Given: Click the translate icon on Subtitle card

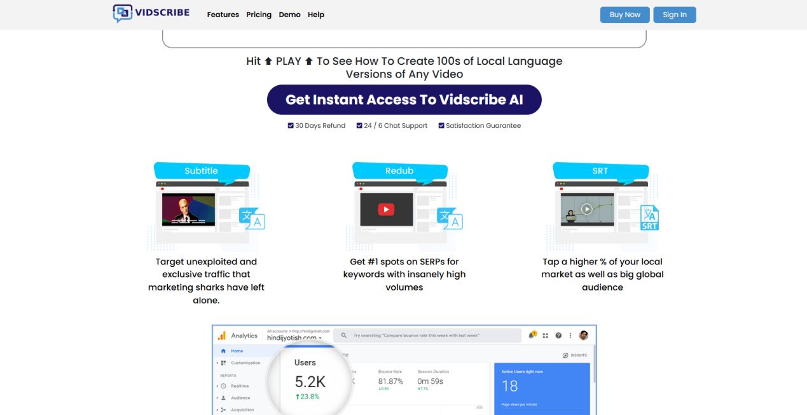Looking at the screenshot, I should [x=252, y=218].
